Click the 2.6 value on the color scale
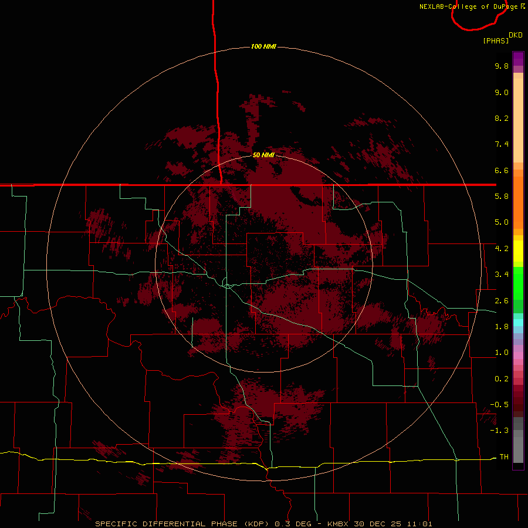 coord(502,301)
